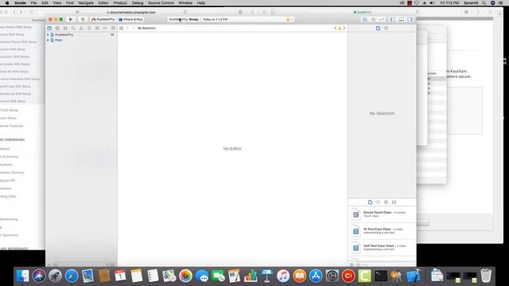
Task: Open the Trash in the Dock
Action: click(486, 276)
